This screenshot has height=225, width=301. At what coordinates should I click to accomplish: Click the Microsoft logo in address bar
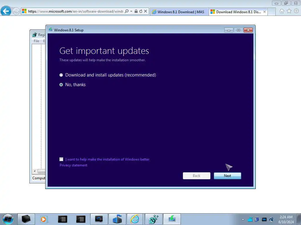click(x=24, y=11)
